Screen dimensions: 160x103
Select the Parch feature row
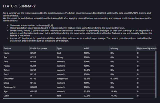tap(79, 74)
